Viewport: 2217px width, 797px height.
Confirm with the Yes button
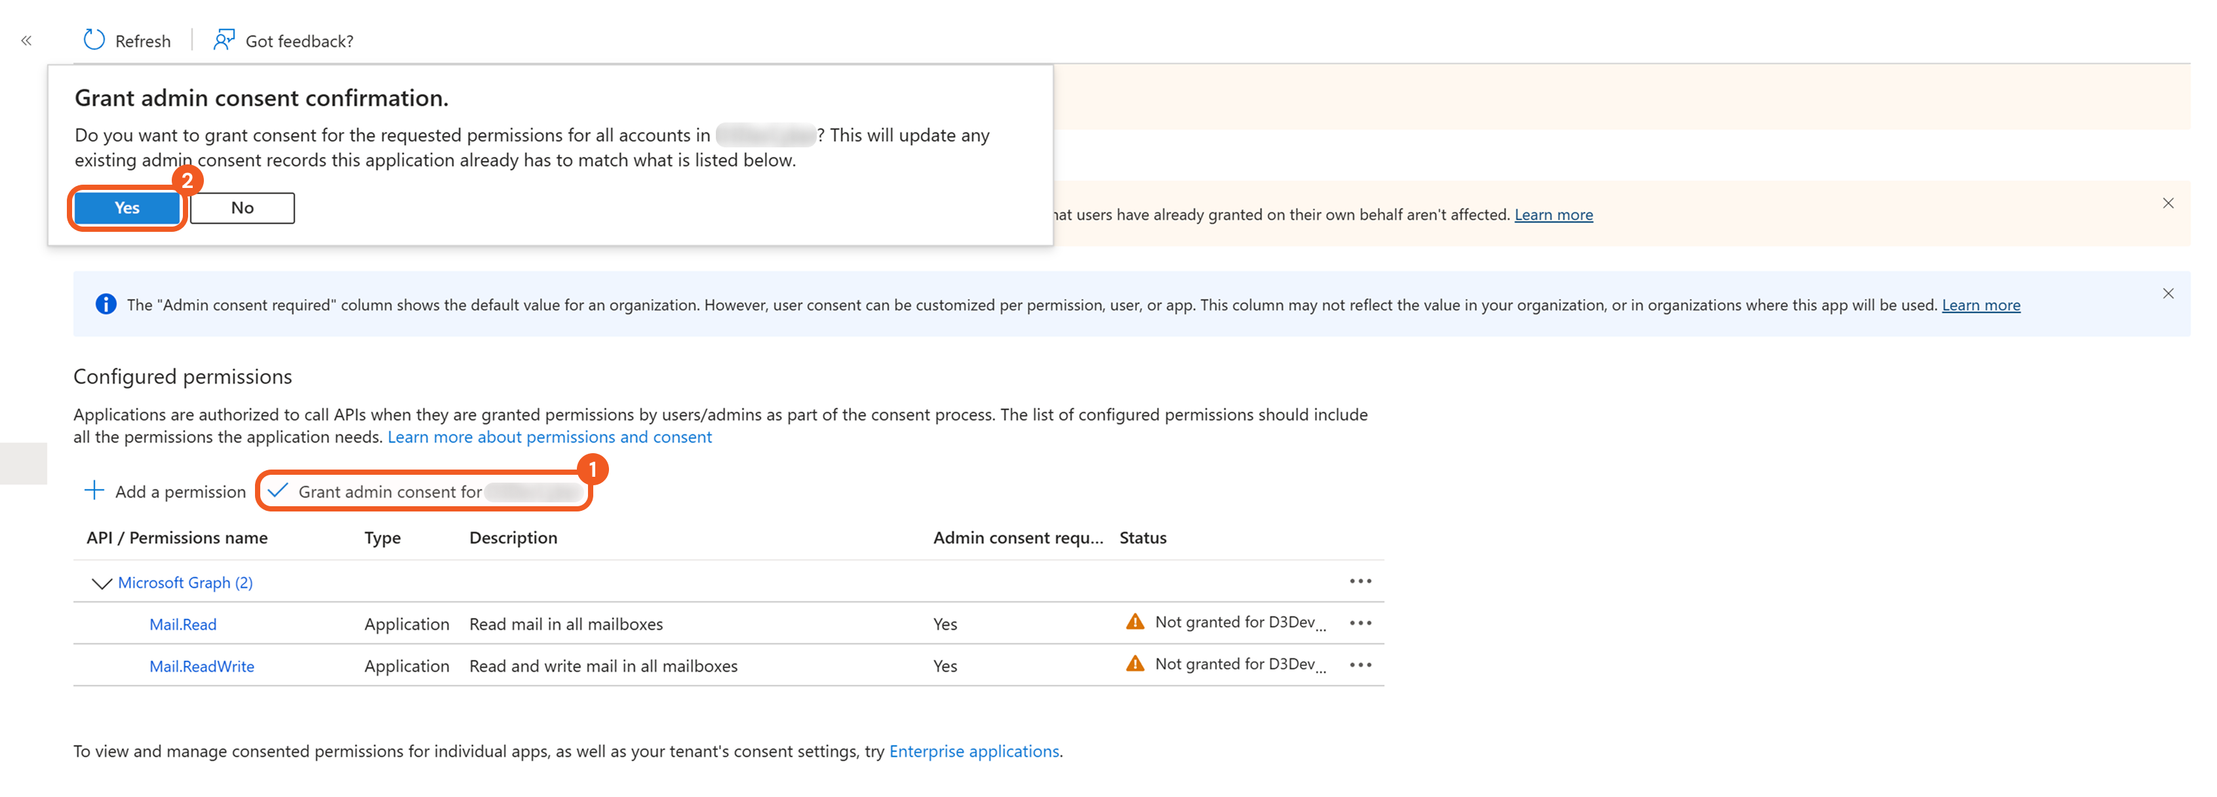click(x=127, y=208)
